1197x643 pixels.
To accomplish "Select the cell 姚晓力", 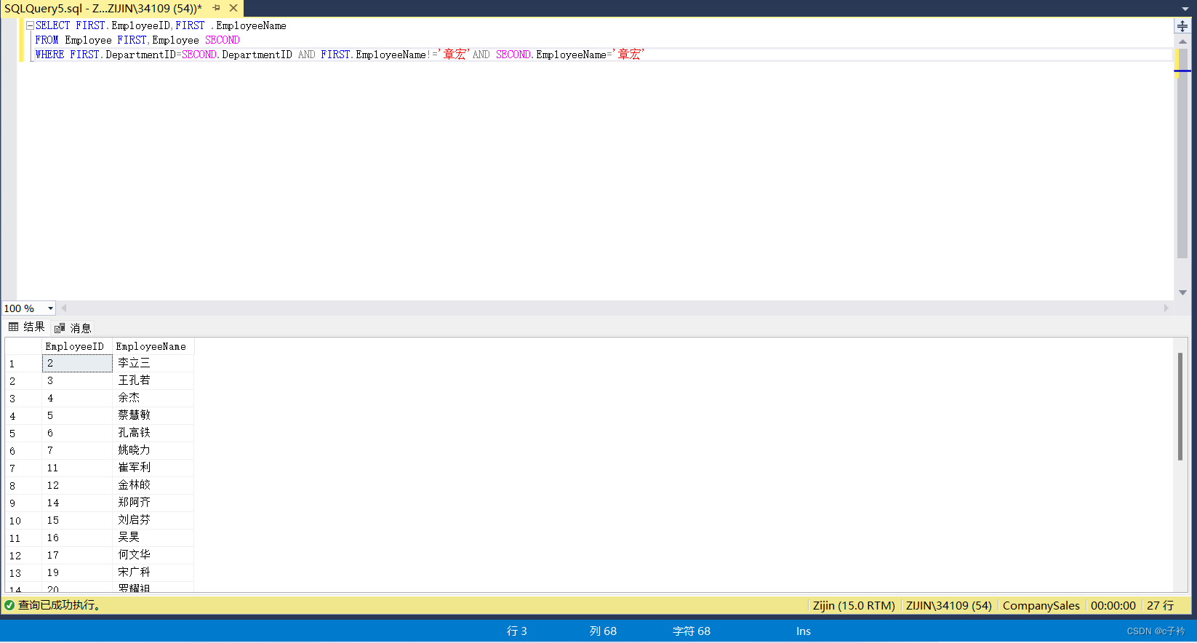I will click(x=153, y=450).
